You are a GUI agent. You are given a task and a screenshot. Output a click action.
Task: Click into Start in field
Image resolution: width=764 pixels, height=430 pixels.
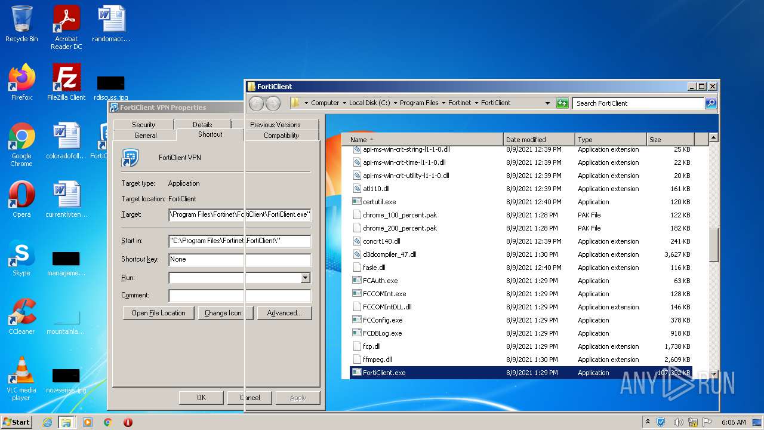[x=240, y=241]
